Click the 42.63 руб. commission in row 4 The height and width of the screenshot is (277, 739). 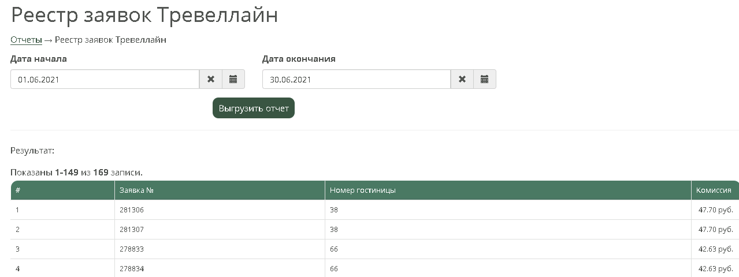715,269
